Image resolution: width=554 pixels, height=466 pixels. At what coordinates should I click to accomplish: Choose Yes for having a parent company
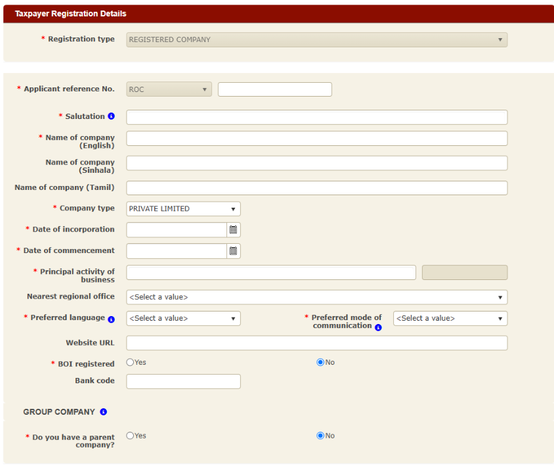[x=130, y=435]
